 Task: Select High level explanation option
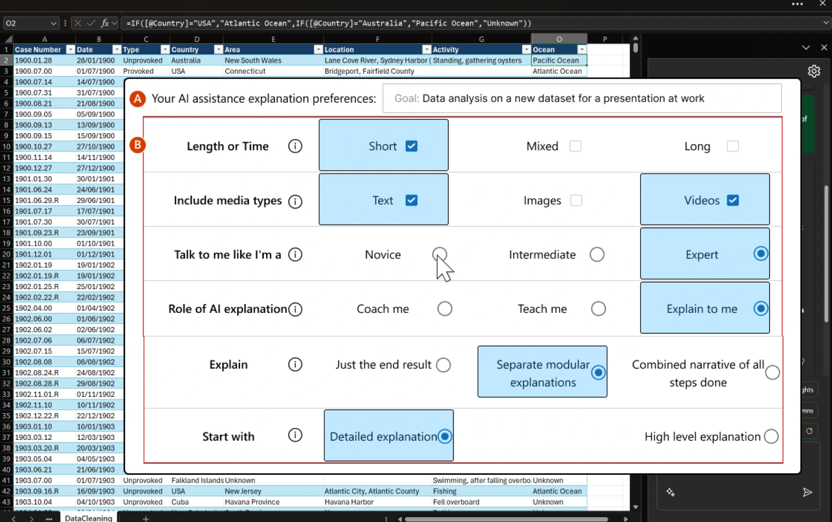click(771, 437)
